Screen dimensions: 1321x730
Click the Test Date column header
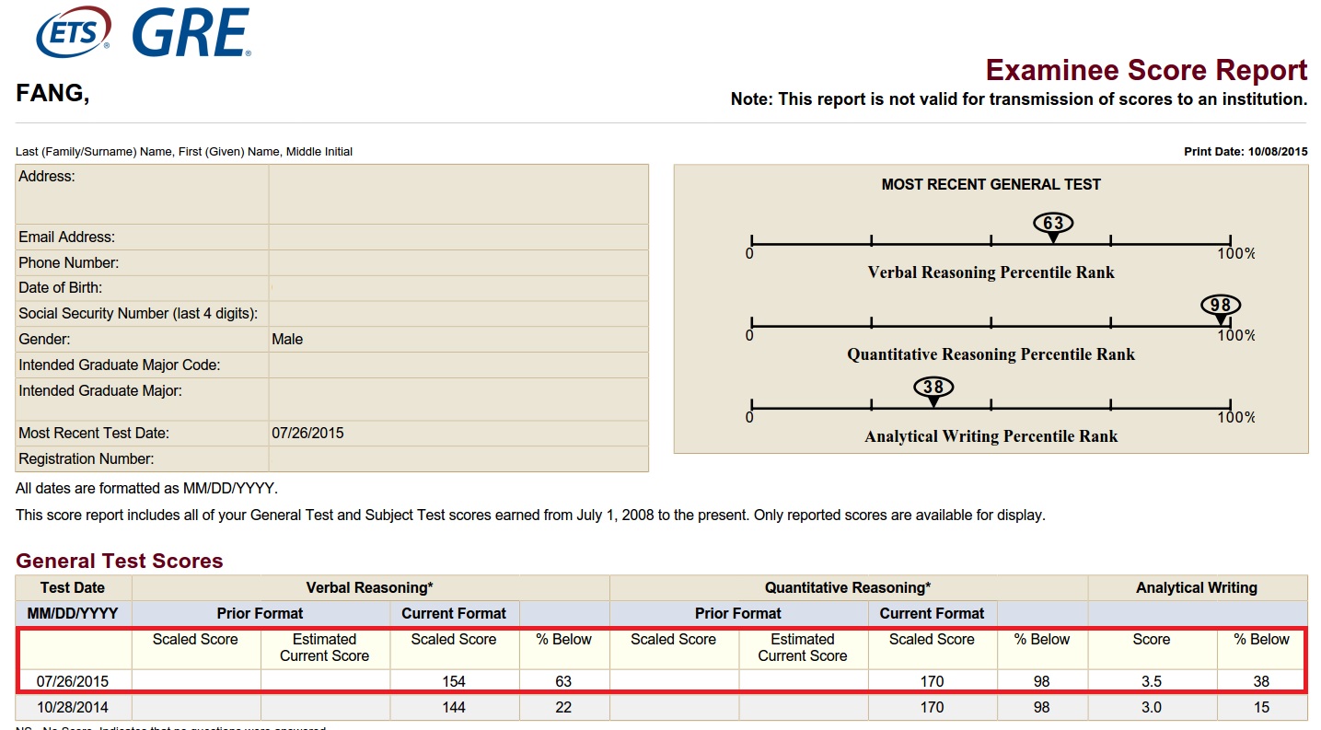73,587
